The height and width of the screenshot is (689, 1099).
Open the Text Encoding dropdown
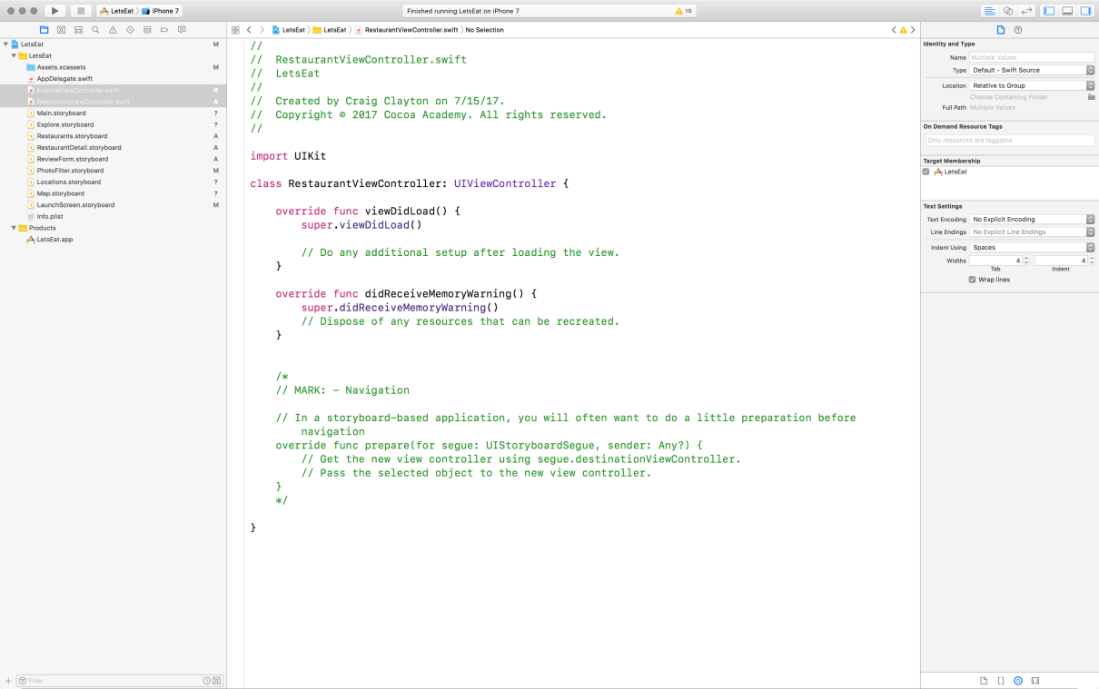[x=1031, y=219]
